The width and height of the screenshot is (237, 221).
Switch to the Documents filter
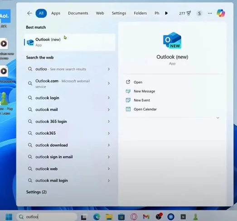click(x=78, y=13)
